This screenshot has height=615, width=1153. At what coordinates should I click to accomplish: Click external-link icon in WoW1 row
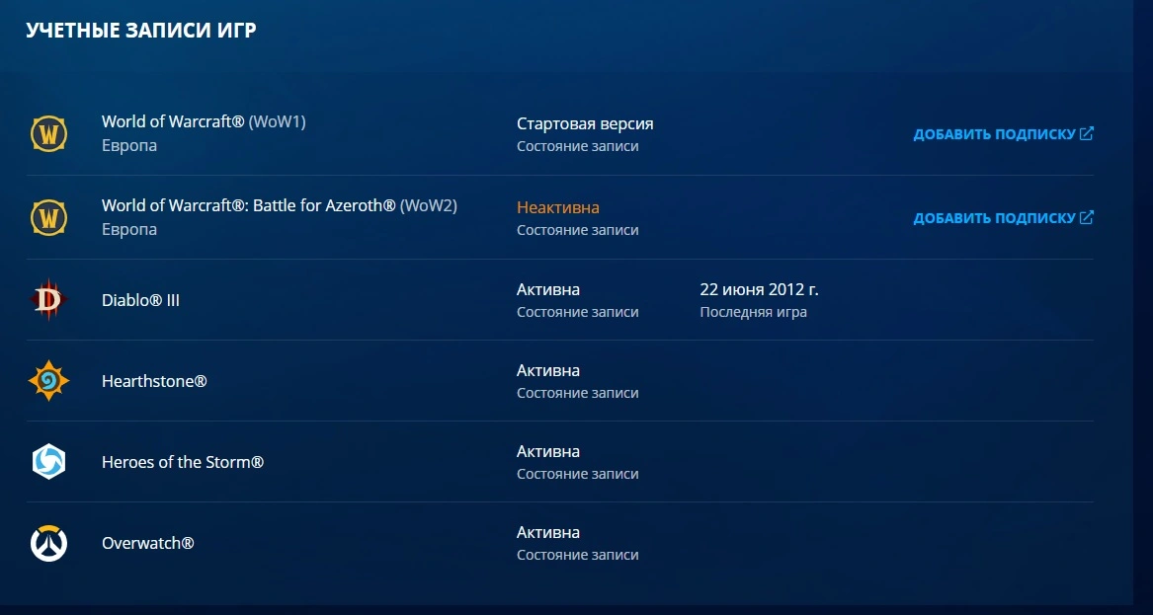pos(1086,133)
